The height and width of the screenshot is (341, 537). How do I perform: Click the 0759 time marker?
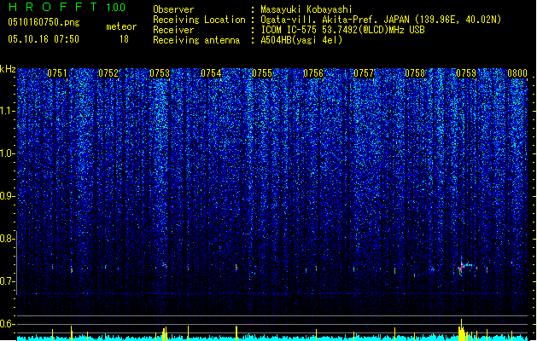click(x=466, y=73)
